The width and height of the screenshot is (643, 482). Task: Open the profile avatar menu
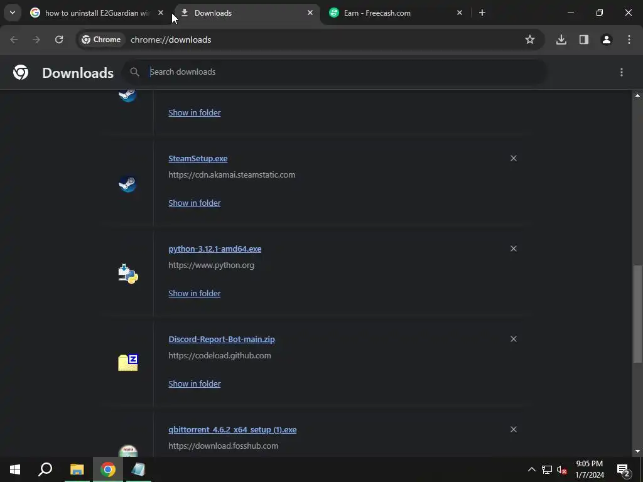pyautogui.click(x=607, y=40)
